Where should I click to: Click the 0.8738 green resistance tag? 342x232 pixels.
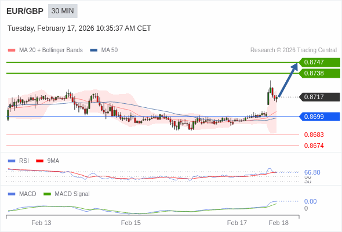click(x=319, y=73)
